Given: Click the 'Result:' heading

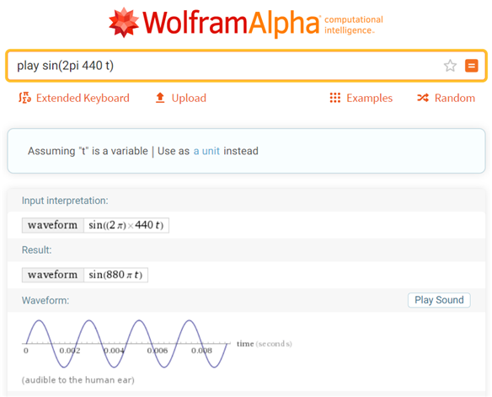Looking at the screenshot, I should [x=37, y=249].
